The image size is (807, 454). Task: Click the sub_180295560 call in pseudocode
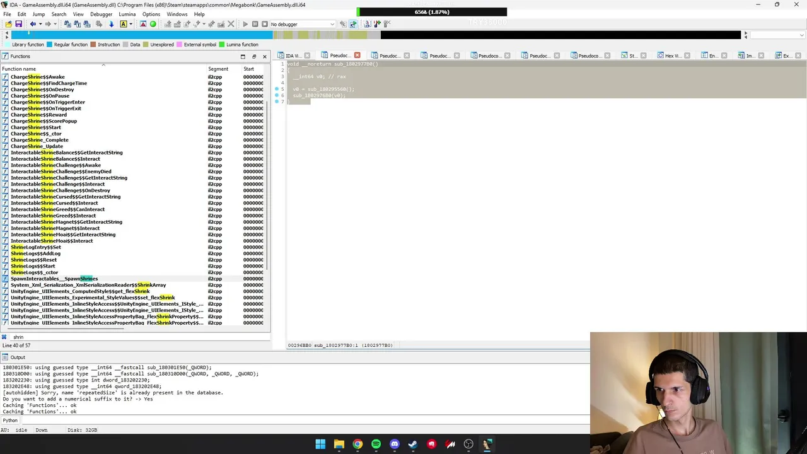(x=329, y=90)
